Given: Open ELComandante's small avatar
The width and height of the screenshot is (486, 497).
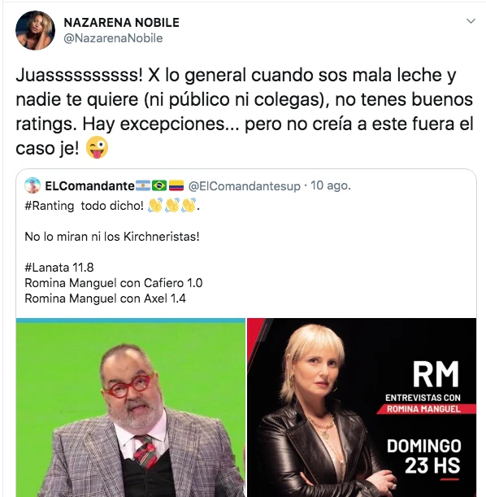Looking at the screenshot, I should (x=33, y=185).
